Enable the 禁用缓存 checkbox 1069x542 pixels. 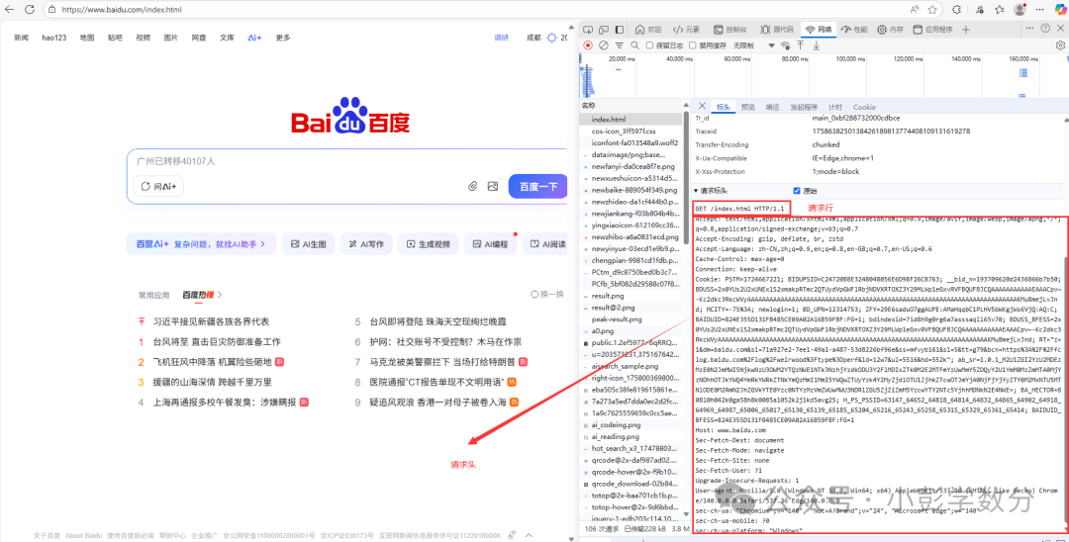tap(693, 45)
